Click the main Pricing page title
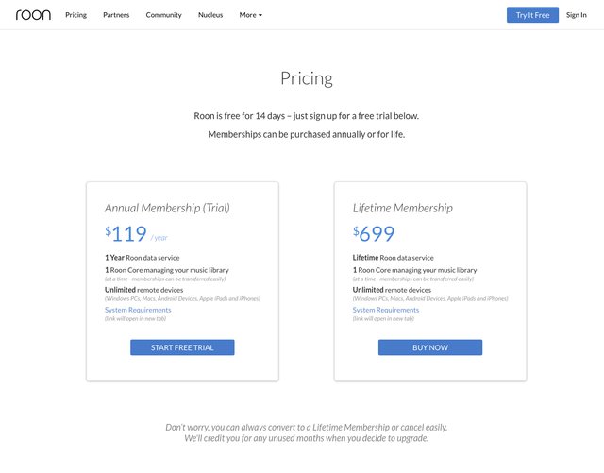 (x=306, y=78)
